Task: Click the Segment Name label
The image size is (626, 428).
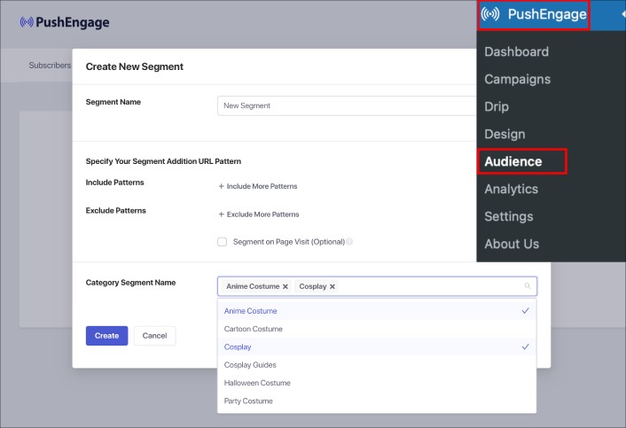Action: point(113,102)
